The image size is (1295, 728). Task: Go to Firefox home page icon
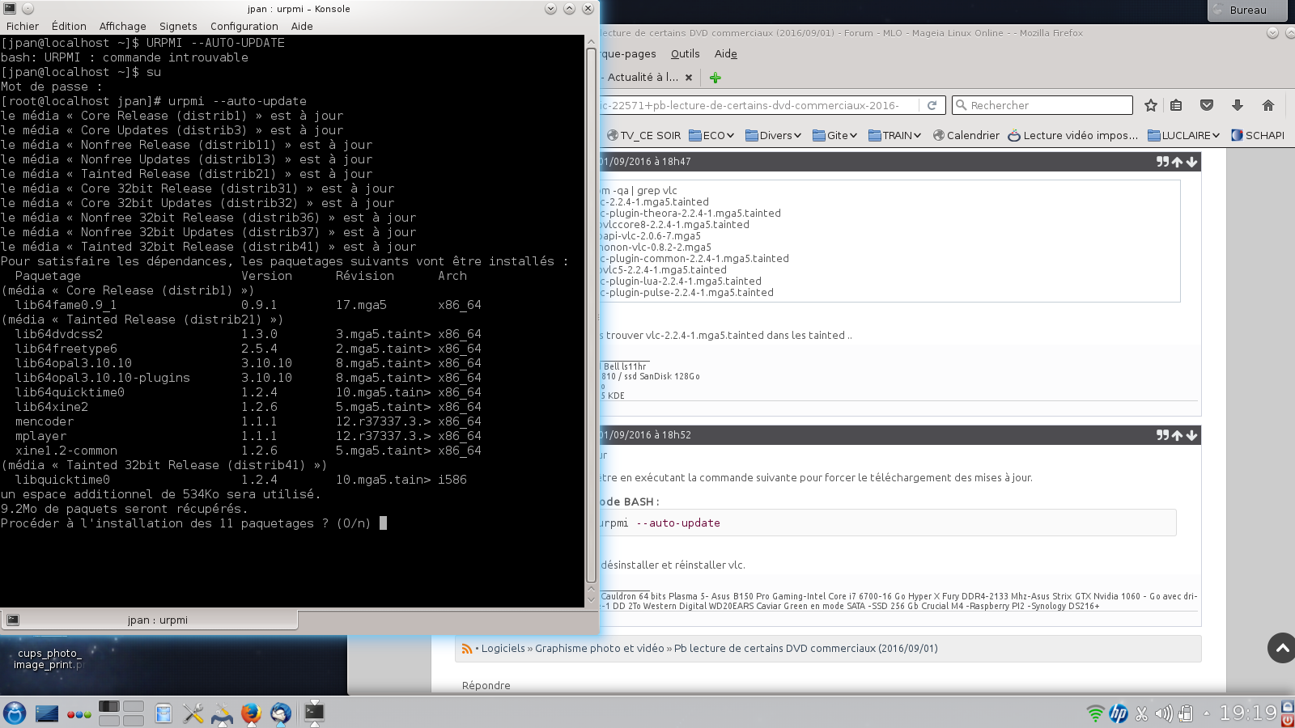[1268, 105]
